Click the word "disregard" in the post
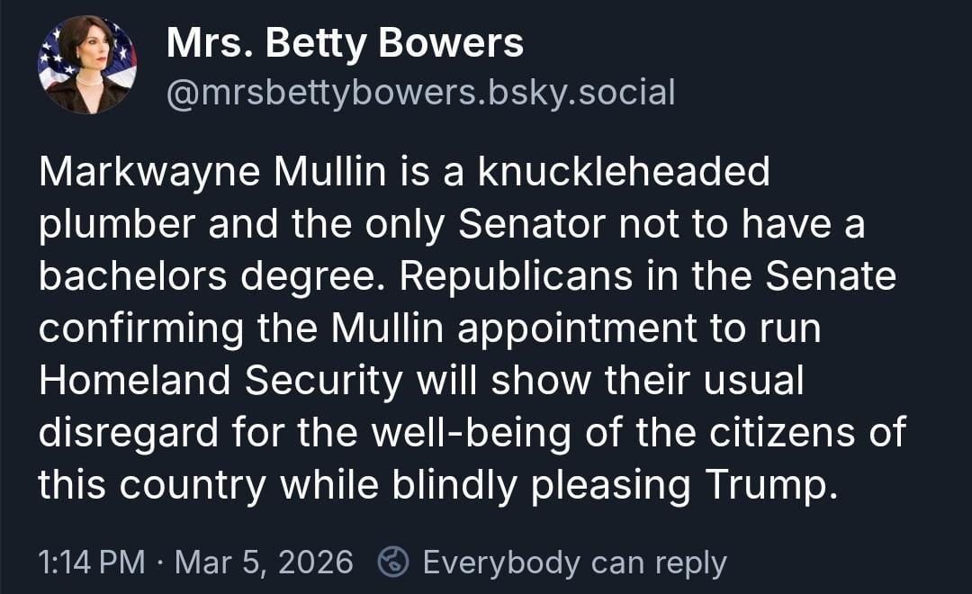Screen dimensions: 972x594 click(x=126, y=433)
